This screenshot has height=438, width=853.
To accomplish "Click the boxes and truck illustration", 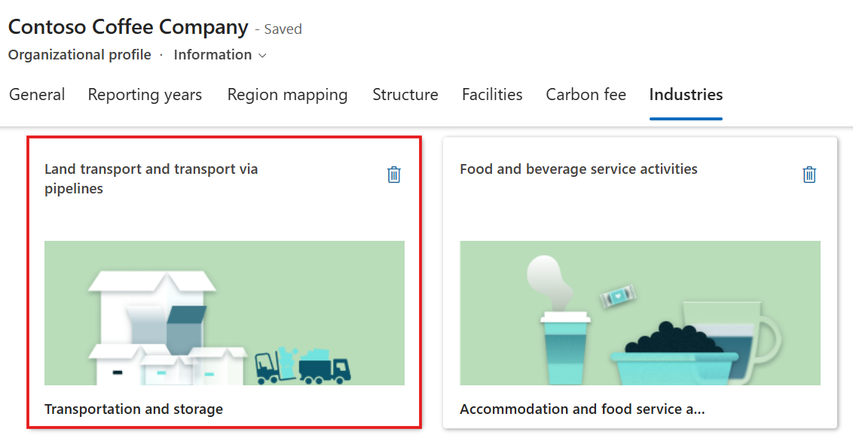I will click(x=224, y=313).
